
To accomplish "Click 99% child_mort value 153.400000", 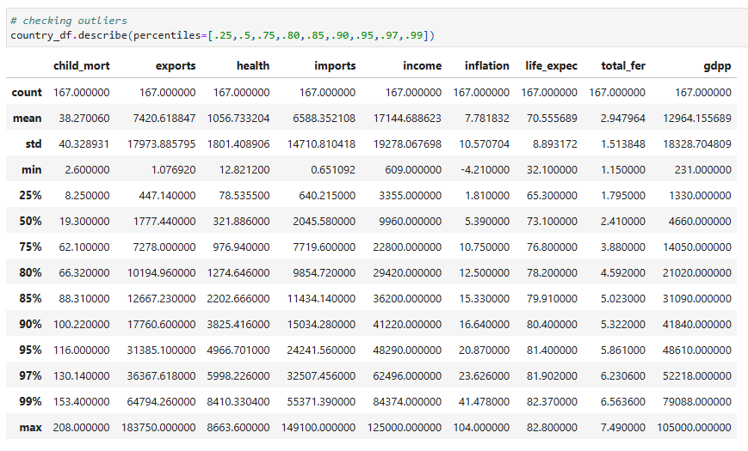I will coord(82,401).
